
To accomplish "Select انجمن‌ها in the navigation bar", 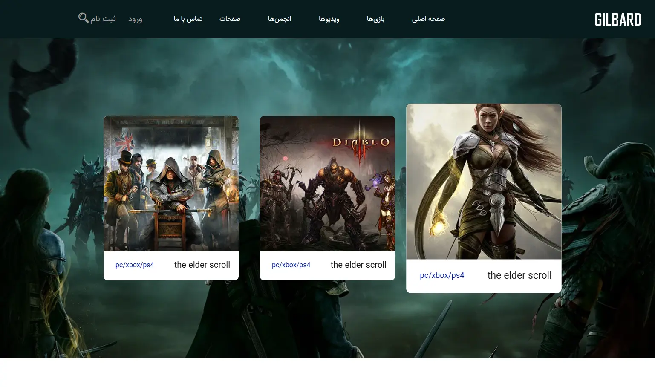I will pos(280,19).
